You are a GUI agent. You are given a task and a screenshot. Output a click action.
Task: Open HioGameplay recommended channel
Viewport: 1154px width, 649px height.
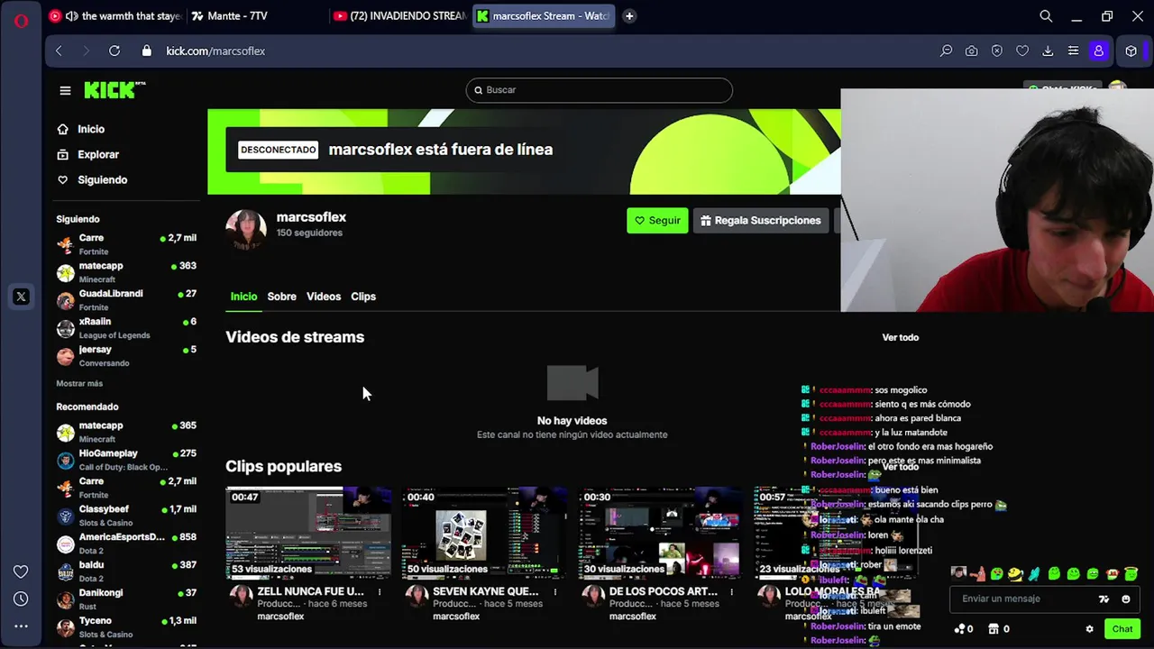coord(126,460)
